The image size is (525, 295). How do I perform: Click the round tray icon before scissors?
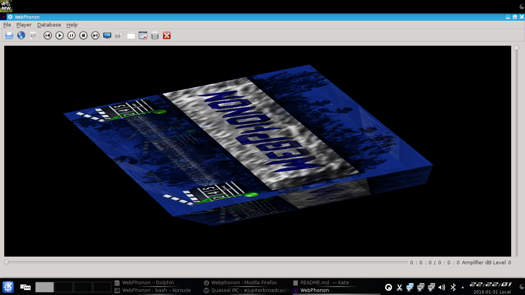pos(389,287)
